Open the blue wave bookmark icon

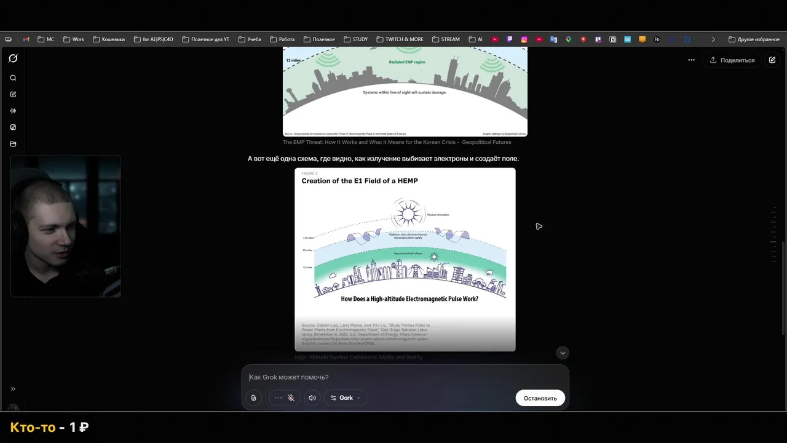pyautogui.click(x=628, y=39)
